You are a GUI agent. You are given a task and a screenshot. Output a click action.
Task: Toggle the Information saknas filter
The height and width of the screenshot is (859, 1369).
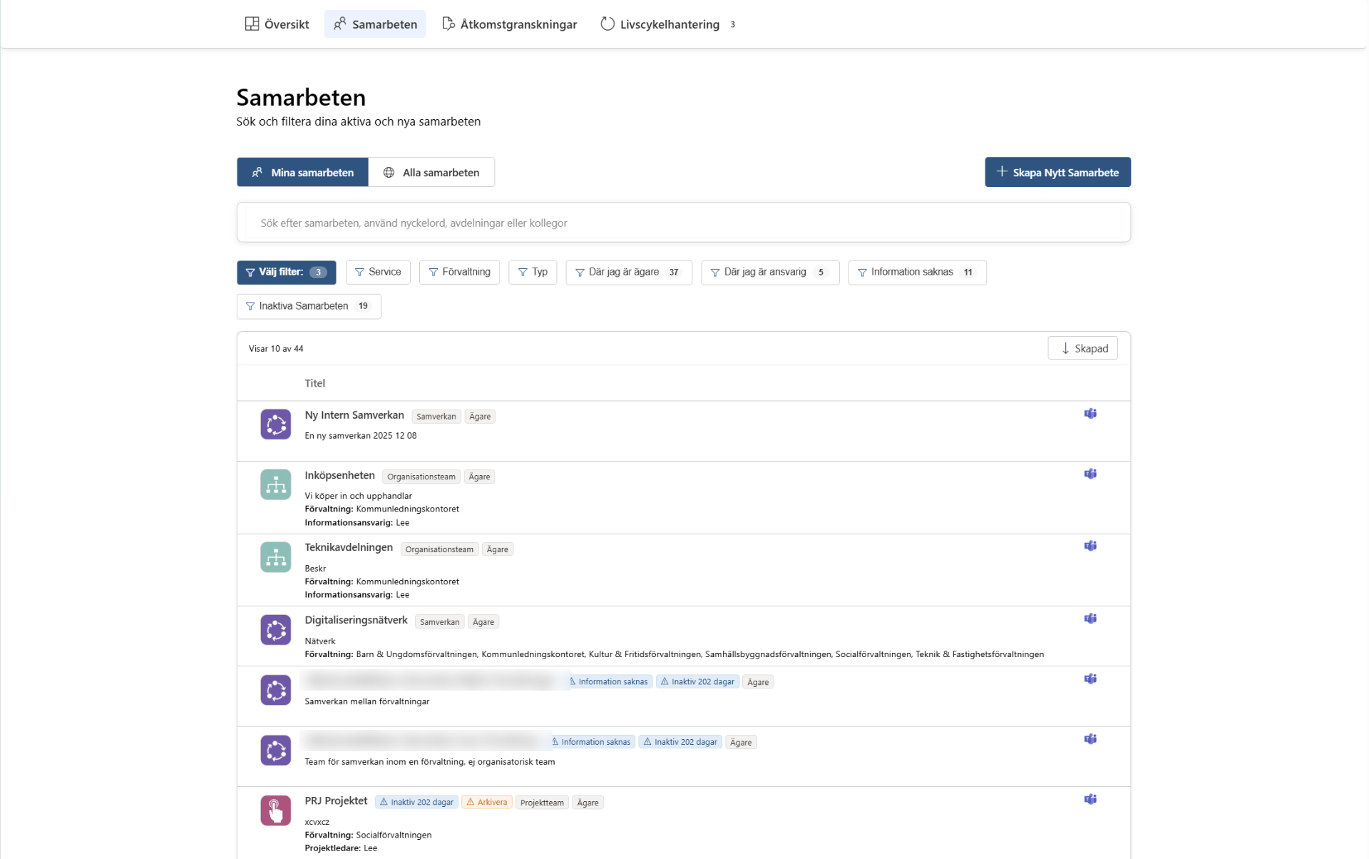pyautogui.click(x=917, y=273)
